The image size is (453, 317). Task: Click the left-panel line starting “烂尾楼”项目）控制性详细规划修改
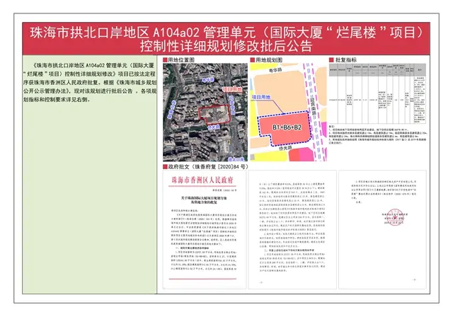tap(90, 74)
